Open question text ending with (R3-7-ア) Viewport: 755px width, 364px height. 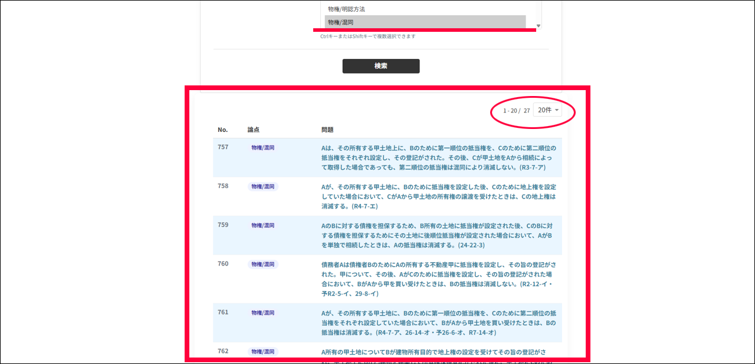point(438,157)
